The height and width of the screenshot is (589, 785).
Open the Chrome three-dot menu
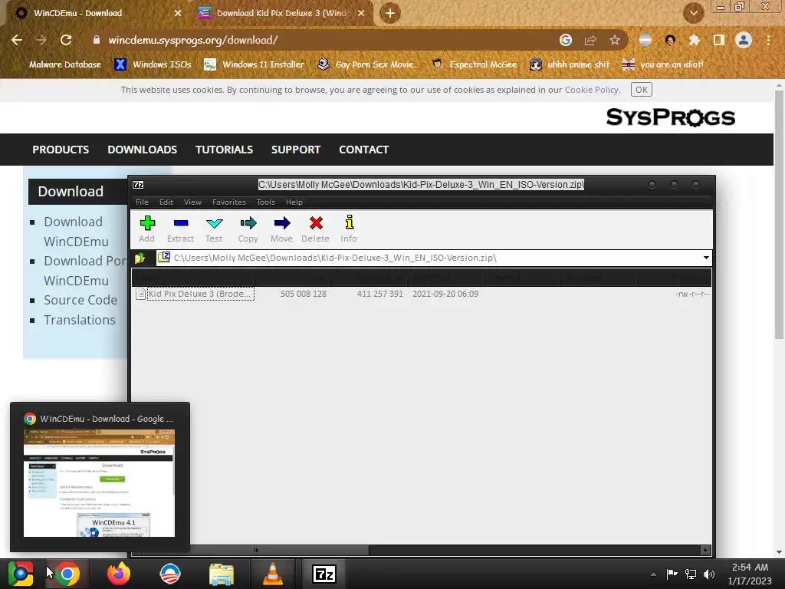coord(768,40)
